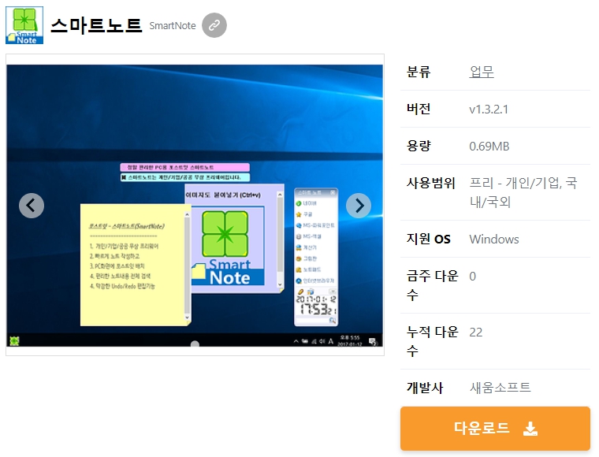
Task: Click the 금주 다운수 label
Action: click(x=433, y=284)
